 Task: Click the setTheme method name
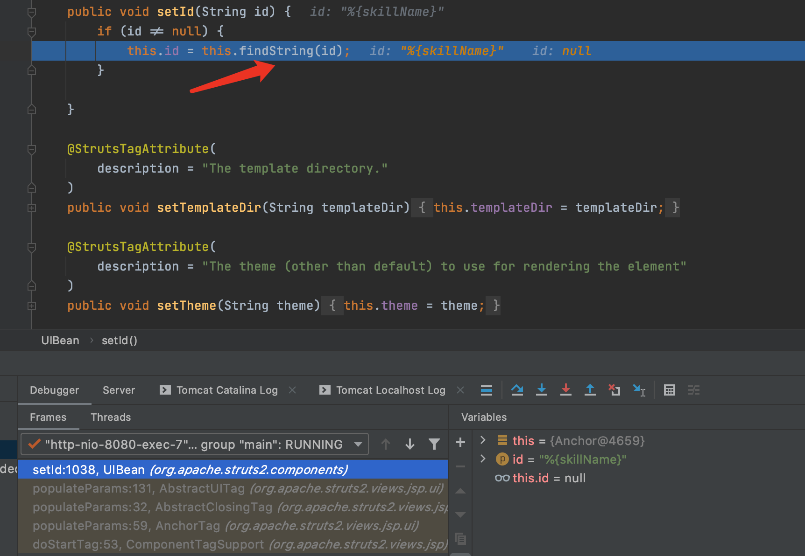click(187, 306)
